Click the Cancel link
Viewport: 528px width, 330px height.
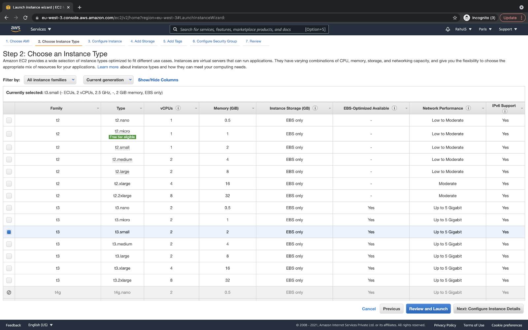[369, 309]
